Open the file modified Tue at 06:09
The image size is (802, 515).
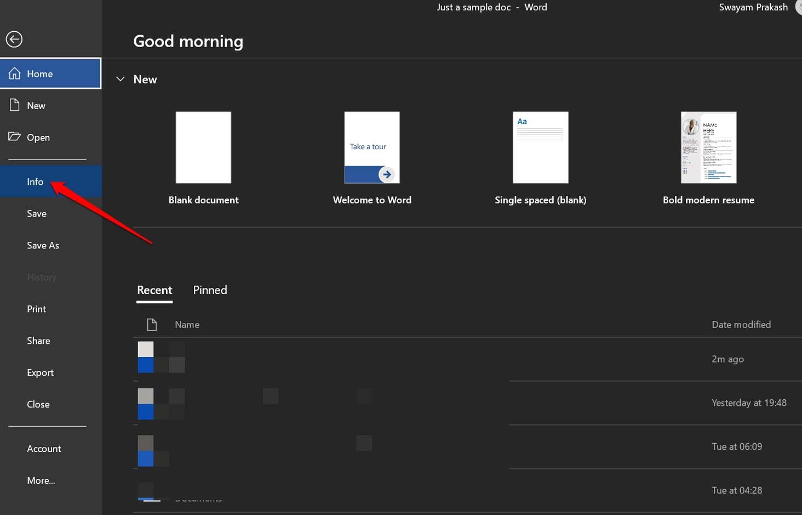pos(467,447)
